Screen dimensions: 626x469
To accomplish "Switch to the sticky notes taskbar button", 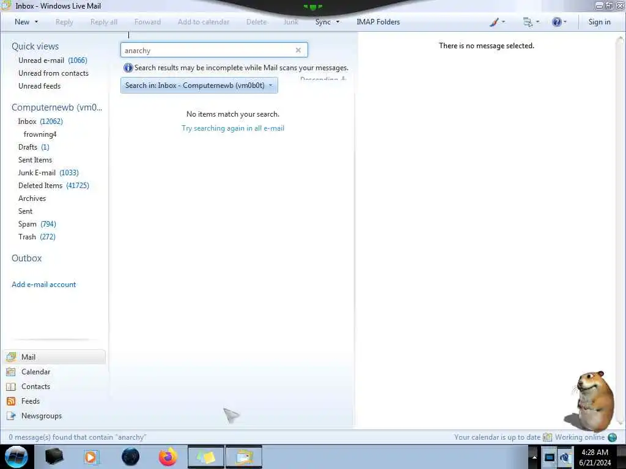I will 206,457.
